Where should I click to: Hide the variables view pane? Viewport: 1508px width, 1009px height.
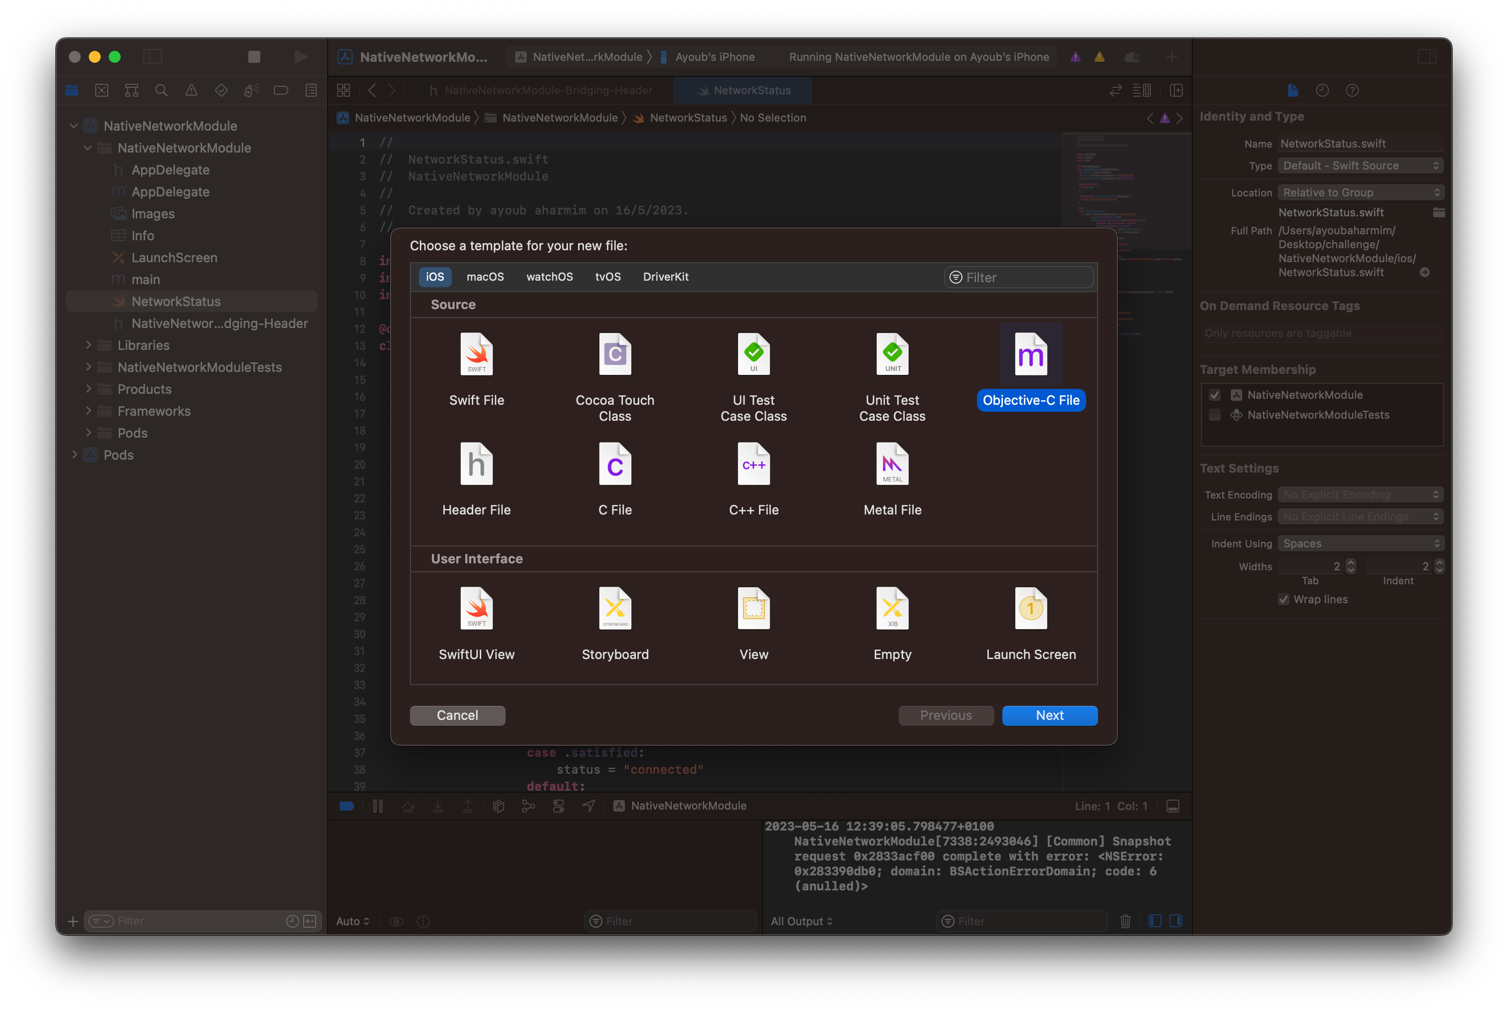1154,921
